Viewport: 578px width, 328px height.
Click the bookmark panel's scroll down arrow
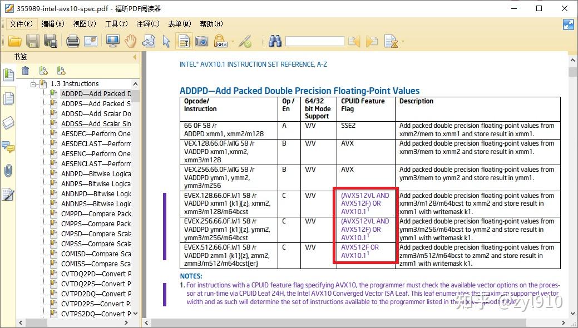pos(135,314)
